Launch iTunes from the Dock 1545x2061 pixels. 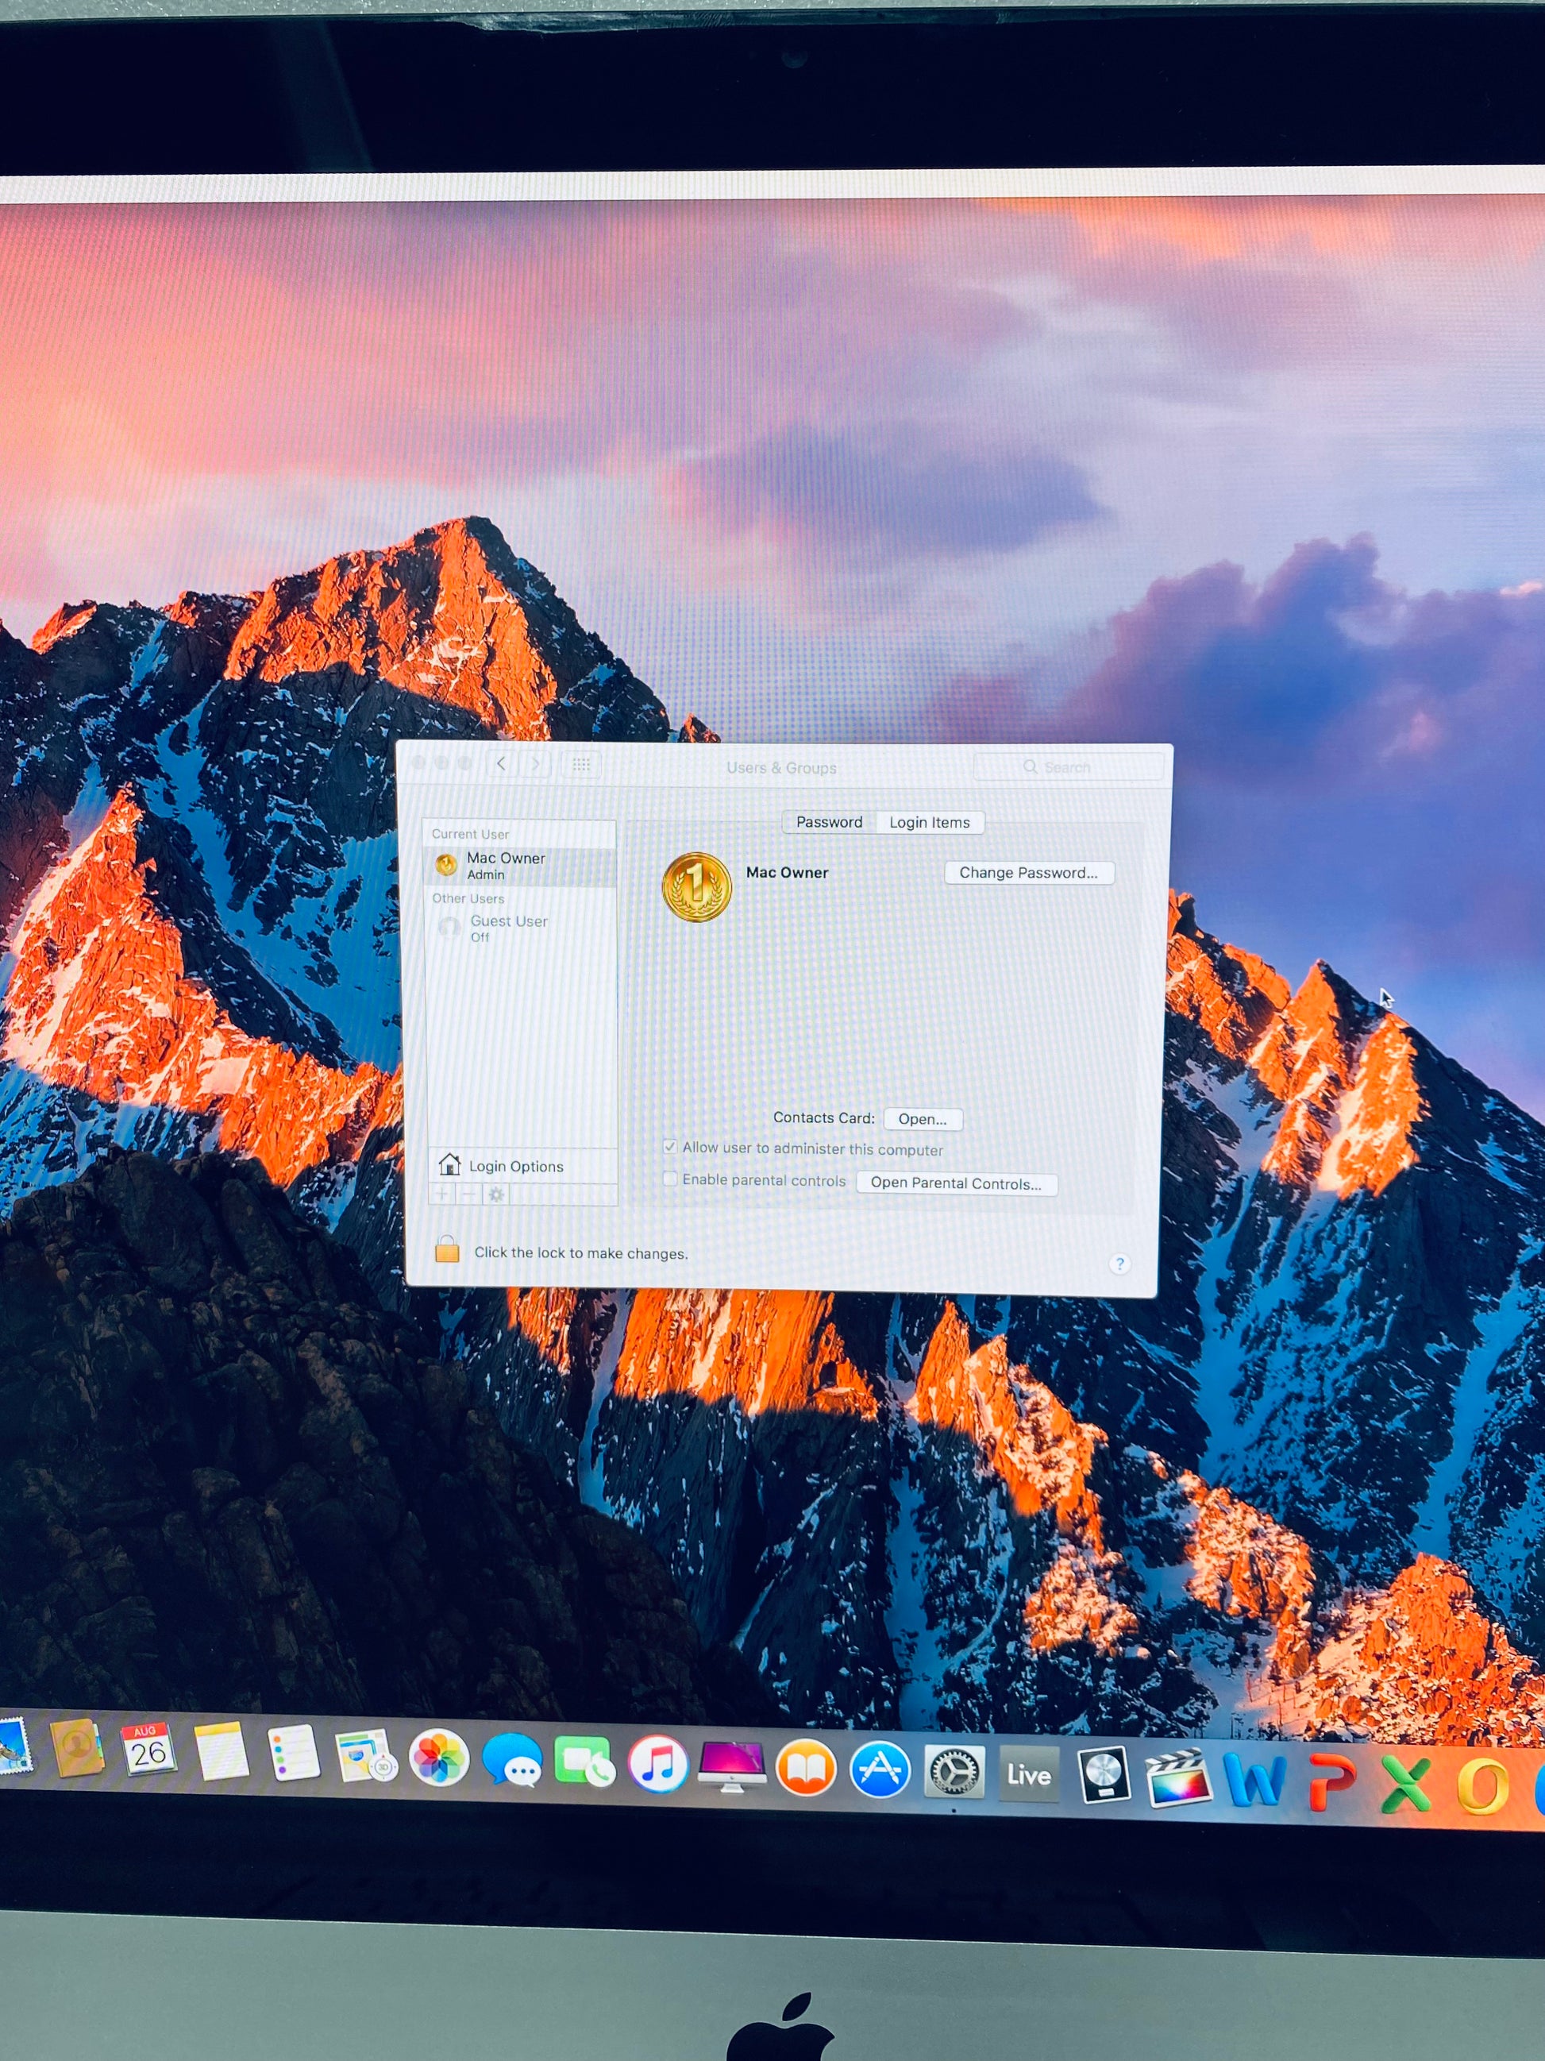657,1764
